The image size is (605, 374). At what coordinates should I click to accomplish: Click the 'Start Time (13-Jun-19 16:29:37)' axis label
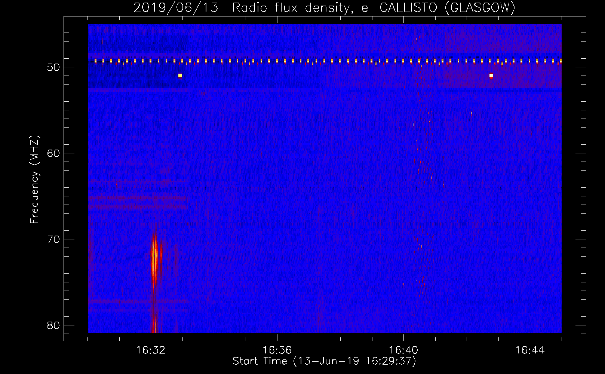click(324, 361)
